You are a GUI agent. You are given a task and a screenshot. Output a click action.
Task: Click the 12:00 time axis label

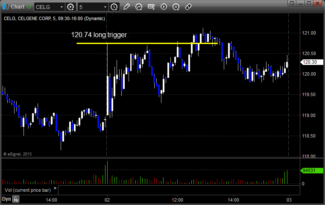click(177, 200)
